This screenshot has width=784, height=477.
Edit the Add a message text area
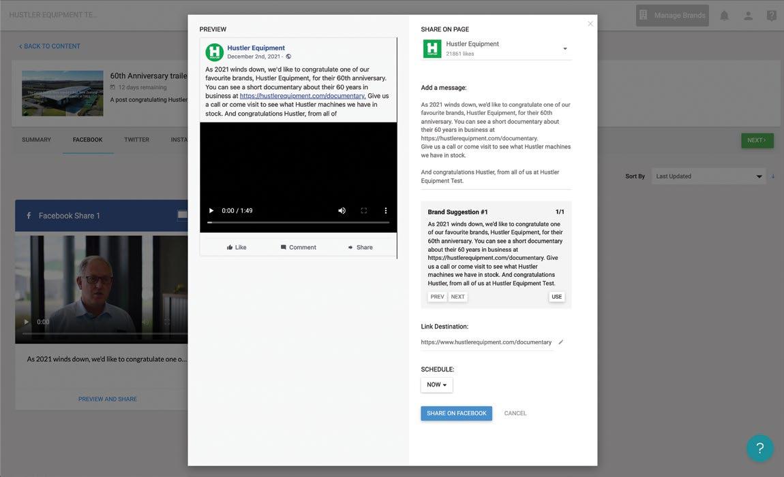point(496,143)
